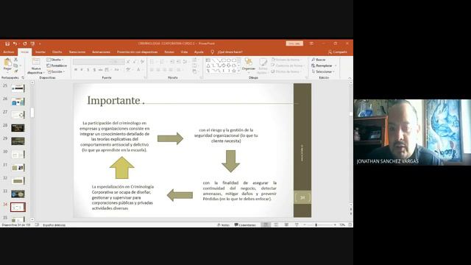This screenshot has height=265, width=471.
Task: Expand the shapes gallery More arrow
Action: [x=238, y=71]
